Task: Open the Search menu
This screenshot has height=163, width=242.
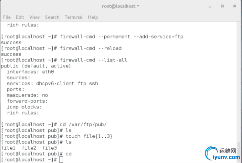Action: tap(52, 17)
